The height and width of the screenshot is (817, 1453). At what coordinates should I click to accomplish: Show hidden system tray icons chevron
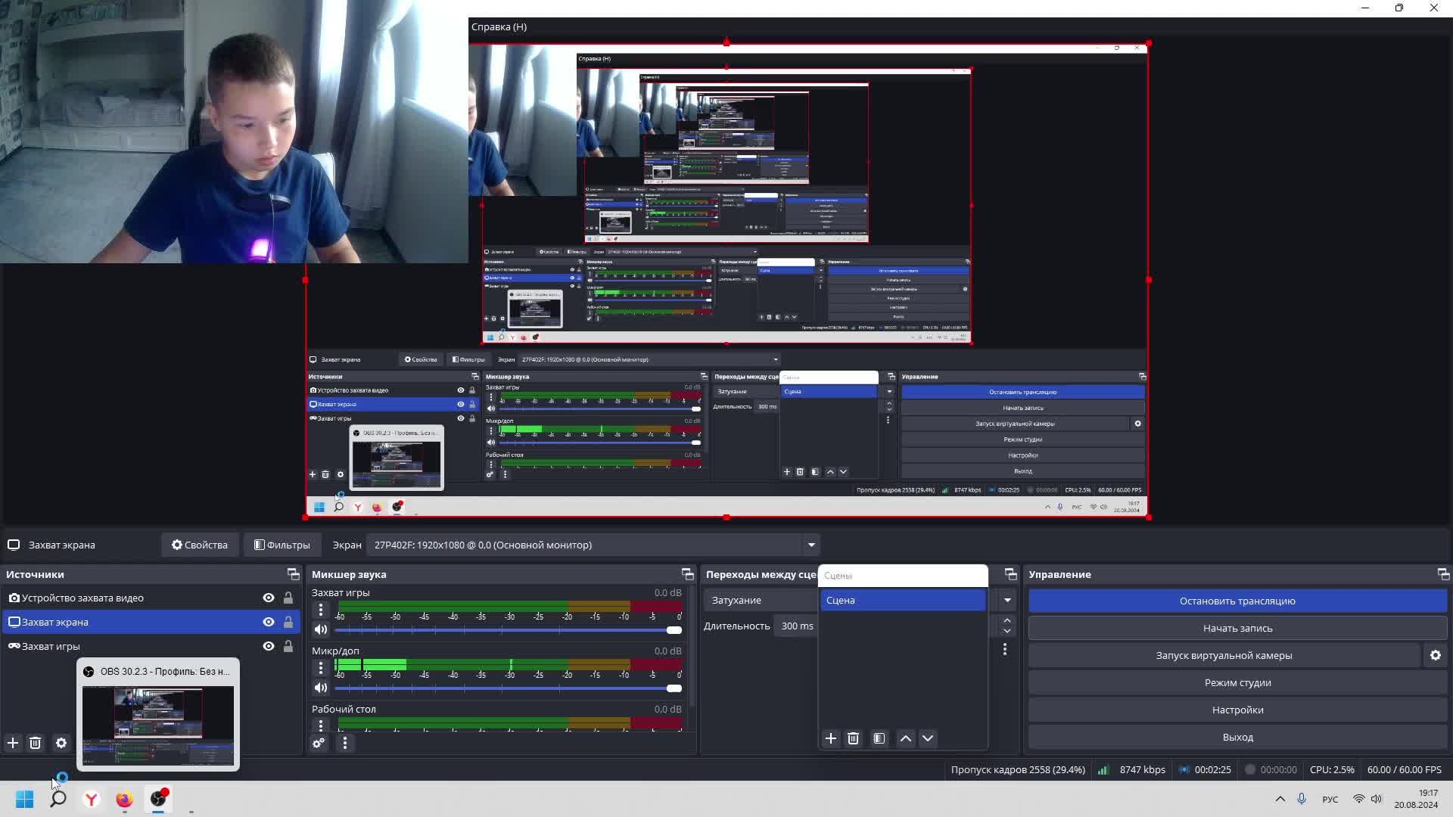[x=1280, y=799]
